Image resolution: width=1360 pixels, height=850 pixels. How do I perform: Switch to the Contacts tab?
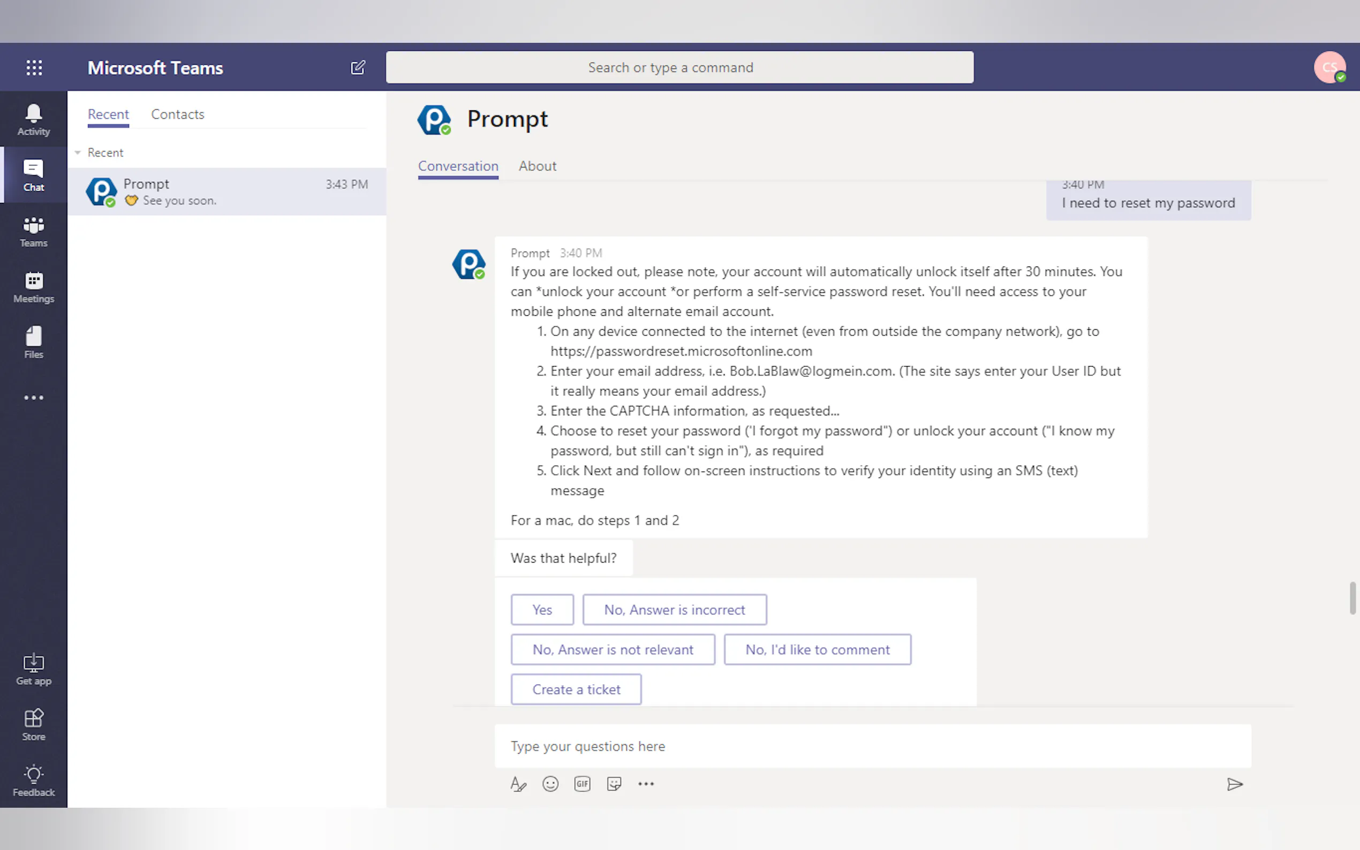pyautogui.click(x=177, y=114)
